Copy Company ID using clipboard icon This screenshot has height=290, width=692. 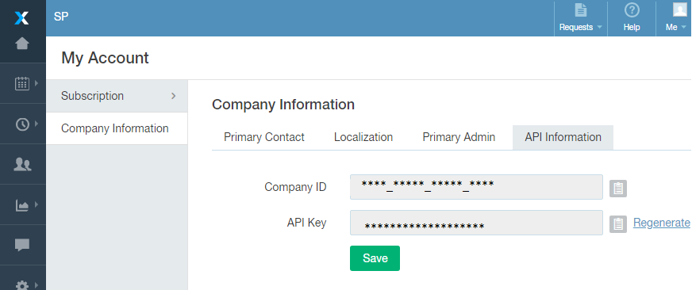pyautogui.click(x=618, y=189)
